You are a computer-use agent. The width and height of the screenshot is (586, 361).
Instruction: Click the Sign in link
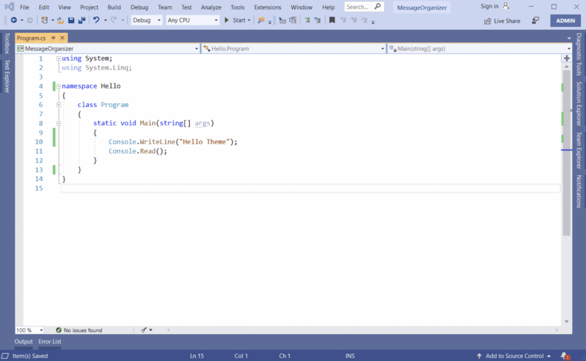pyautogui.click(x=491, y=6)
